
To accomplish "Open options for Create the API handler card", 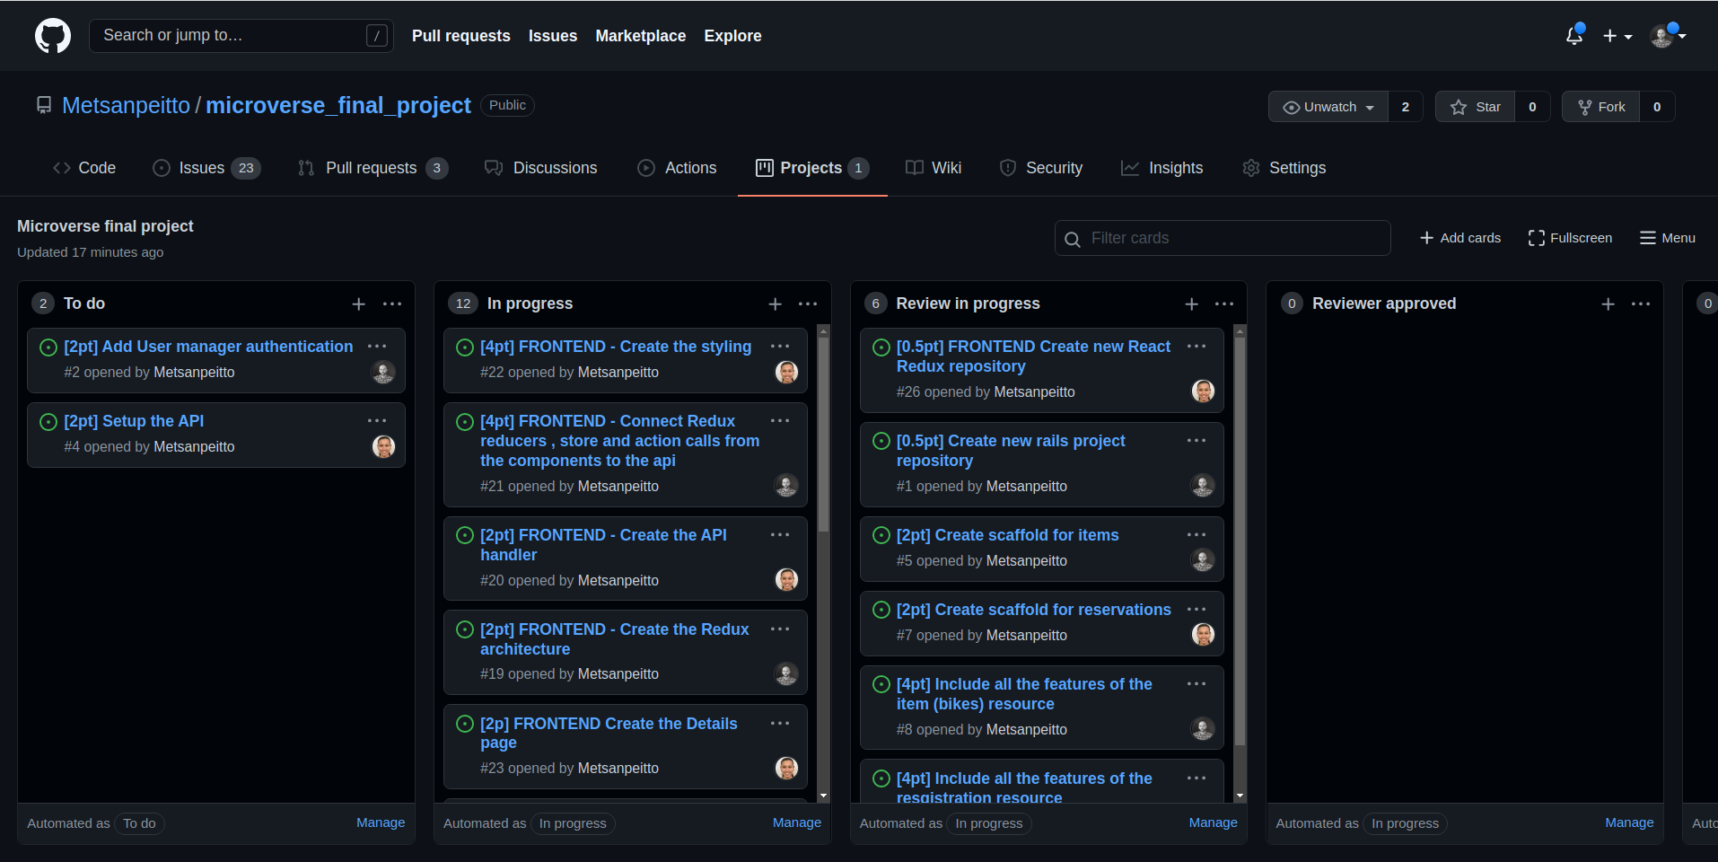I will click(x=780, y=535).
